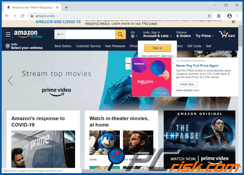Click Watch in-theater movies, at home heading

click(119, 122)
